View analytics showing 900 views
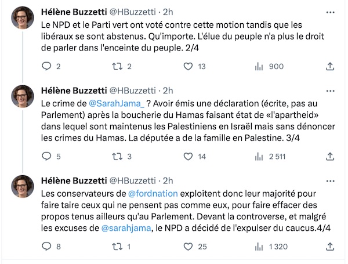Screen dimensions: 348x264 coord(259,67)
